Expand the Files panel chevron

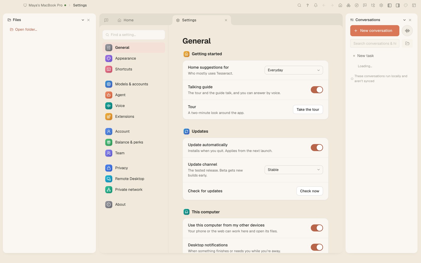click(83, 20)
